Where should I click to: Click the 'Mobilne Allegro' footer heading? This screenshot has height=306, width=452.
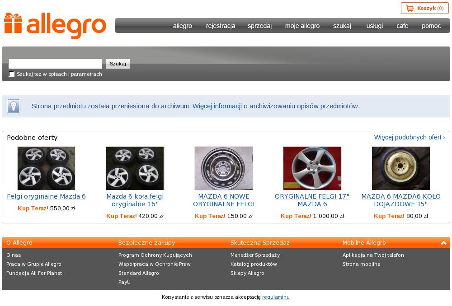364,243
